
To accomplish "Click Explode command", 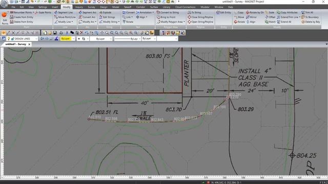I will (105, 12).
